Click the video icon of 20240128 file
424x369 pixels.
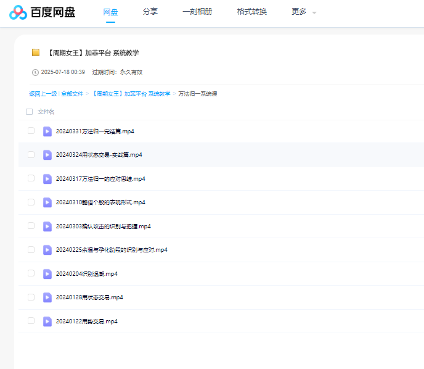coord(47,297)
